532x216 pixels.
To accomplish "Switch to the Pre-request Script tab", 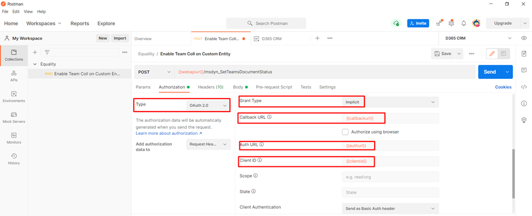I will [274, 87].
